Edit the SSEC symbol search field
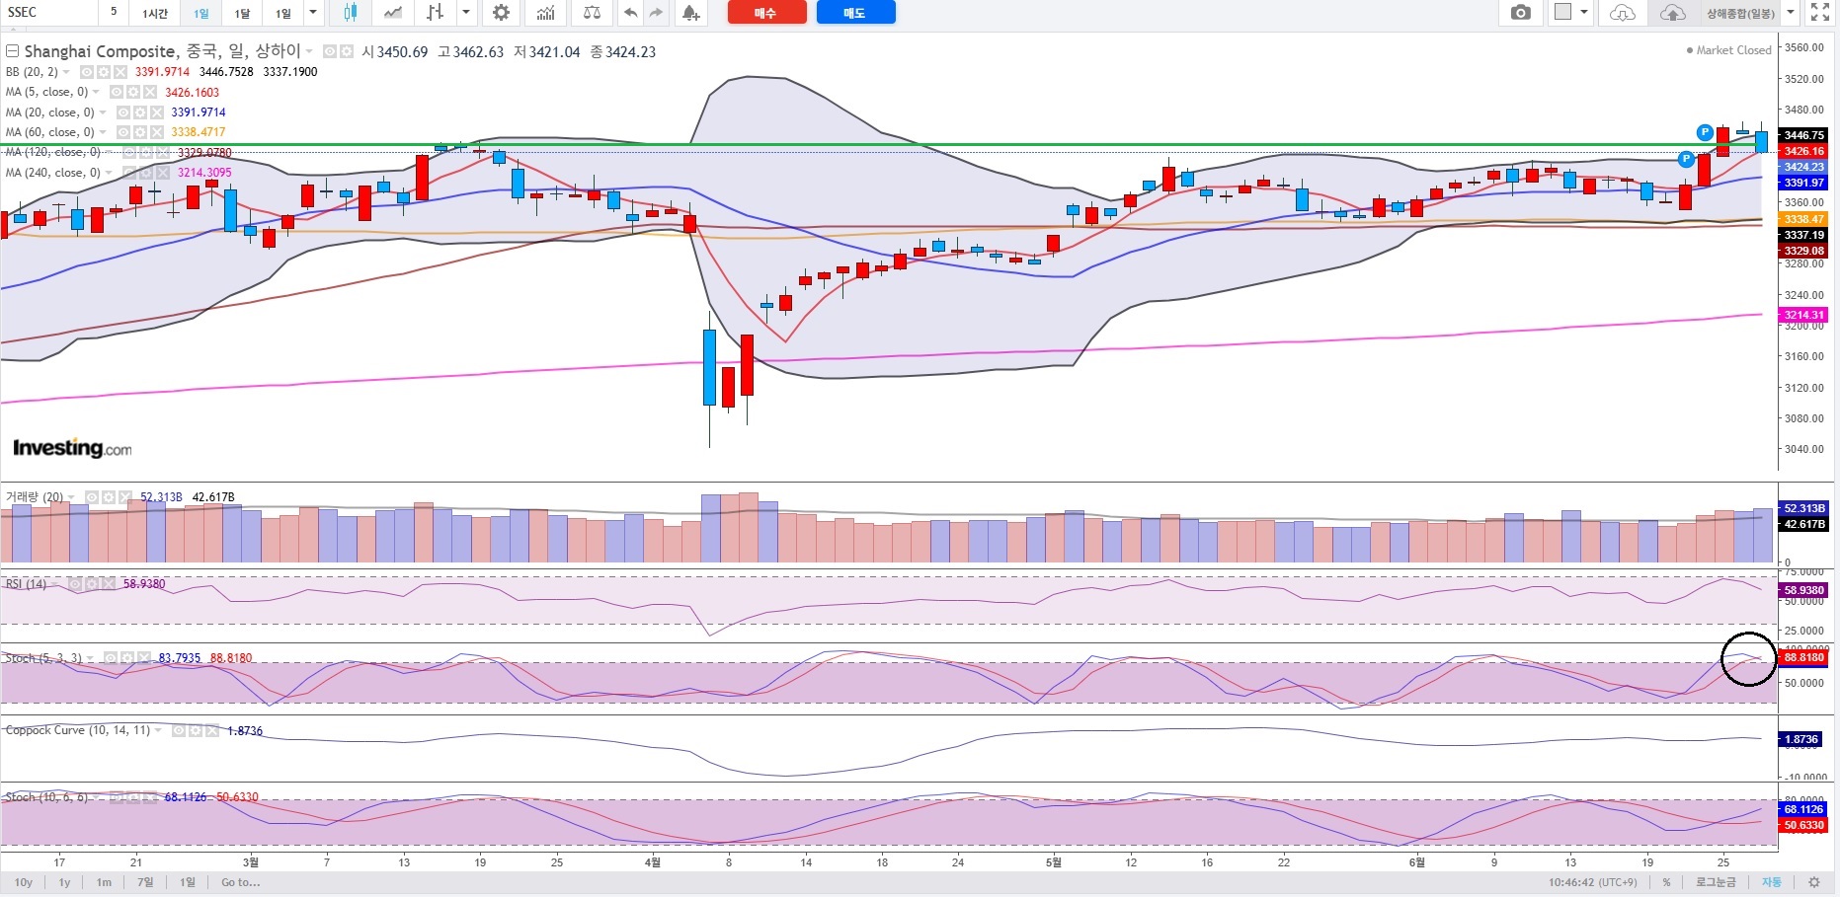 pos(47,13)
